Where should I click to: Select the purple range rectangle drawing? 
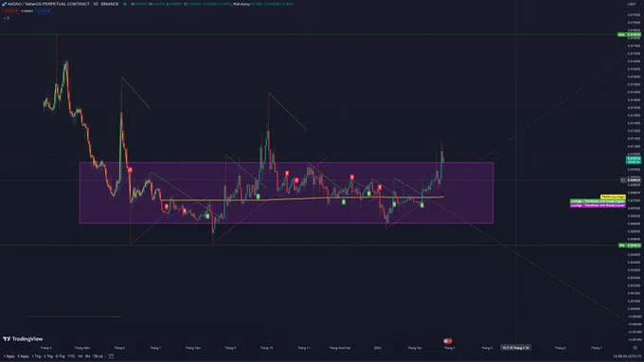coord(286,193)
